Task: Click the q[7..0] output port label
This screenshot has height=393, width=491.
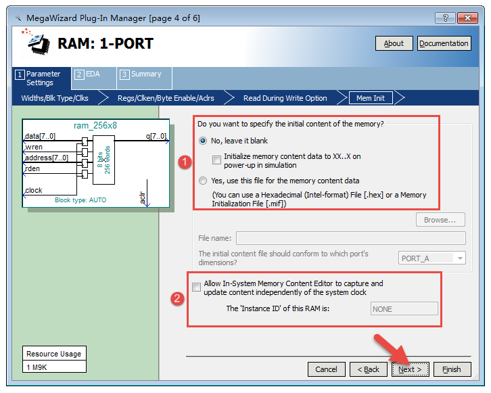Action: click(x=156, y=136)
